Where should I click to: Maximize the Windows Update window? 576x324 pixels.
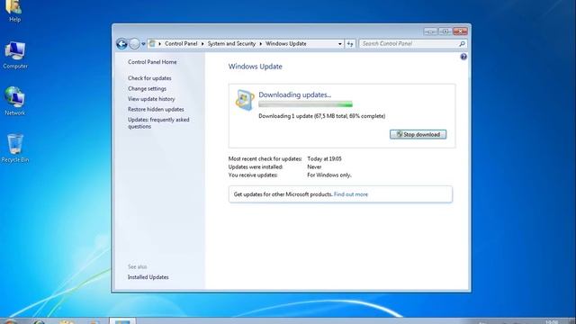click(x=445, y=31)
